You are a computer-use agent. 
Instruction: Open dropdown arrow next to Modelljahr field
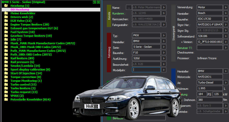tap(164, 70)
